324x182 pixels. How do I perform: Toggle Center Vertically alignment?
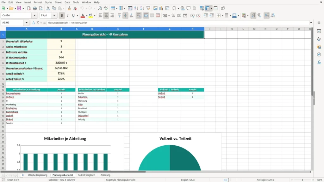click(125, 15)
